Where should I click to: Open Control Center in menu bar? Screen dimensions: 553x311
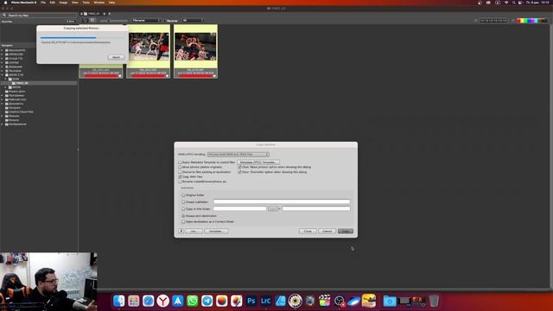tap(520, 3)
